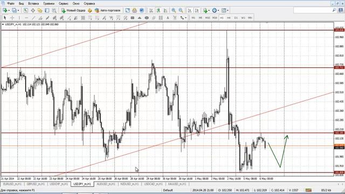Open the Strategy Tester magnifier icon

(x=54, y=10)
